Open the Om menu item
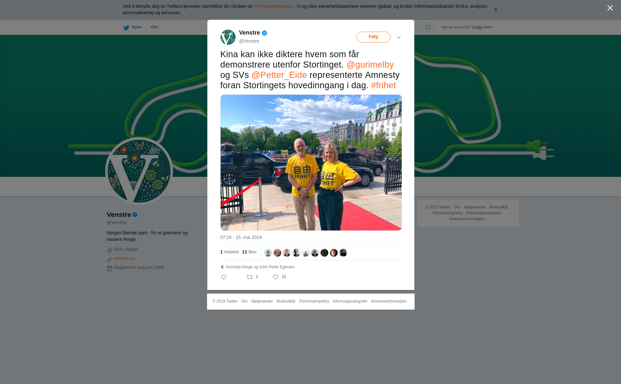Viewport: 621px width, 384px height. pyautogui.click(x=154, y=27)
